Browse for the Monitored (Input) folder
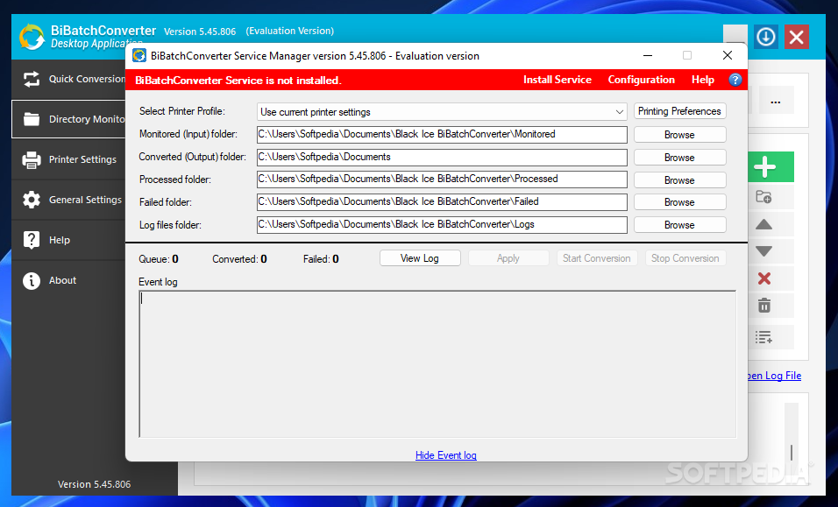This screenshot has width=838, height=507. click(680, 135)
